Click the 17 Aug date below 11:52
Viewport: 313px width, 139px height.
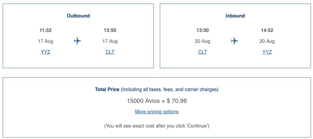pos(46,41)
